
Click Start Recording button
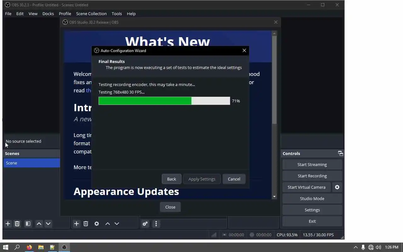(312, 176)
